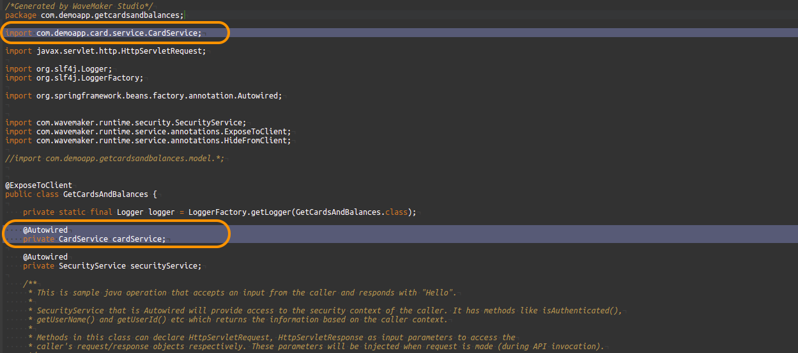
Task: Click @Autowired above the securityService field
Action: point(45,257)
